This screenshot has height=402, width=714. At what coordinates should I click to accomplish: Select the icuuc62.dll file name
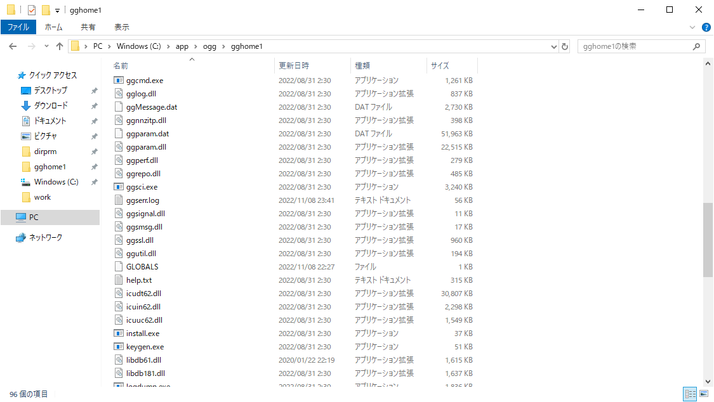(144, 320)
